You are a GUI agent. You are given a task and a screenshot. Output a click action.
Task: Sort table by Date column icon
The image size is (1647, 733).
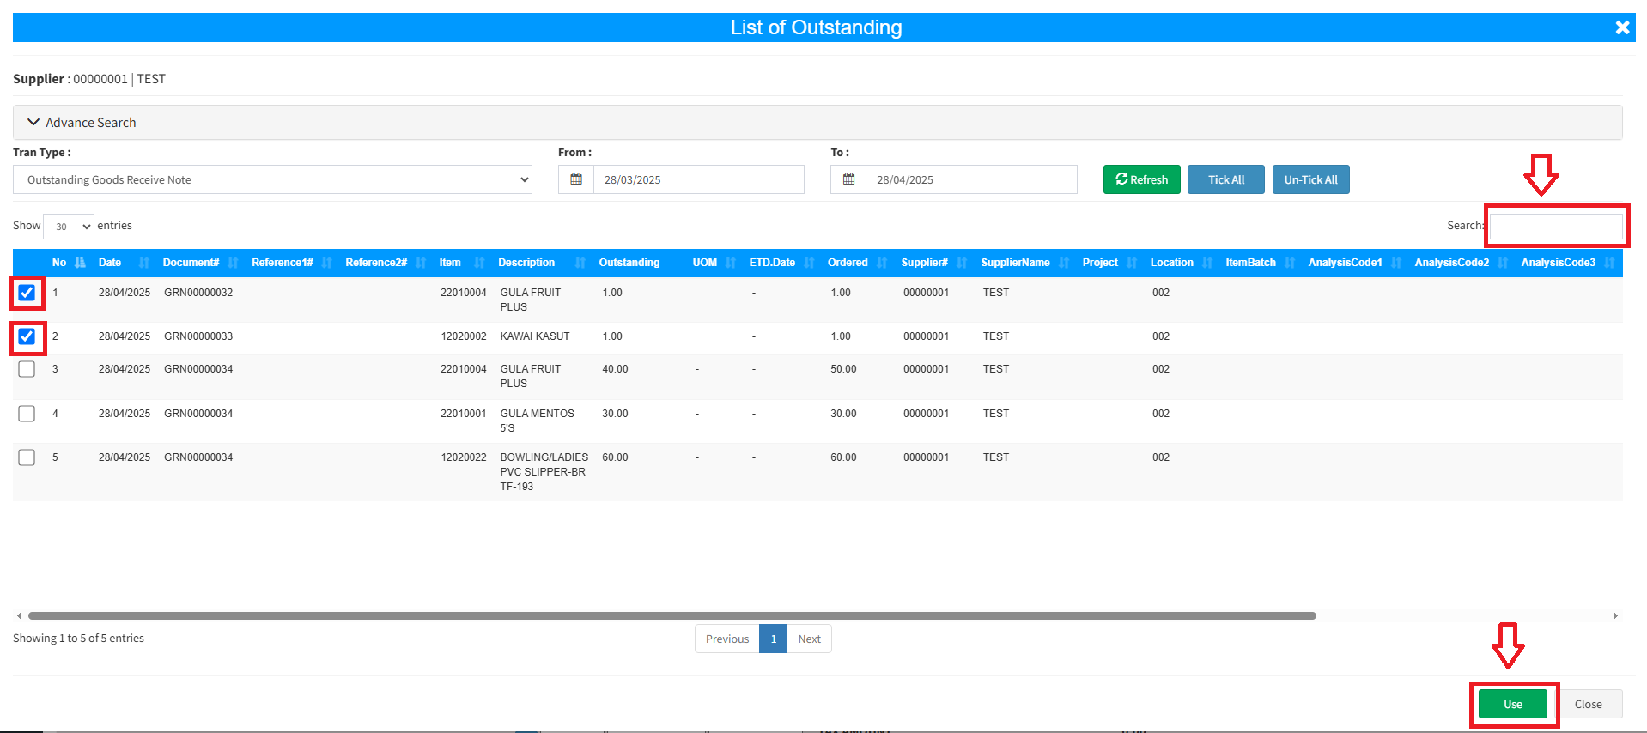pyautogui.click(x=144, y=263)
